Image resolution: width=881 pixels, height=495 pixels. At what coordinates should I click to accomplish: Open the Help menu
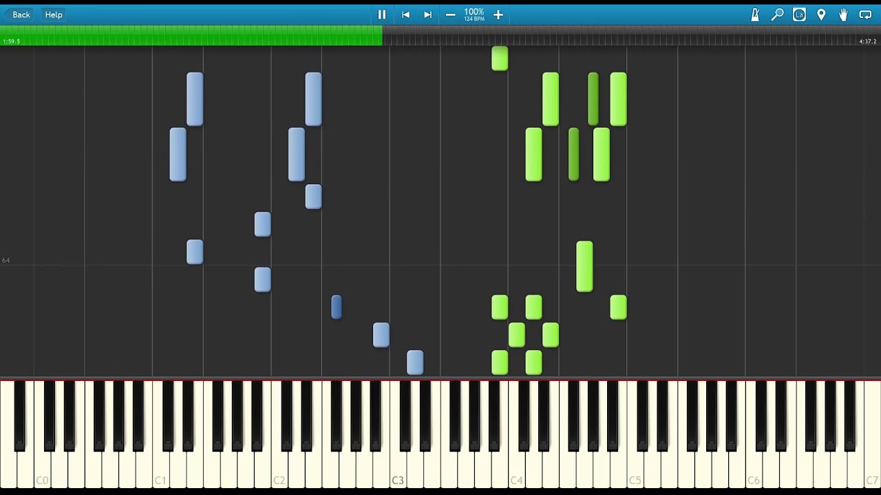[54, 14]
